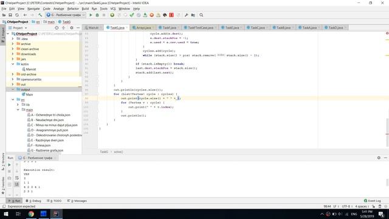Run the configuration with the green play icon
Screen dimensions: 389x219
tap(91, 15)
